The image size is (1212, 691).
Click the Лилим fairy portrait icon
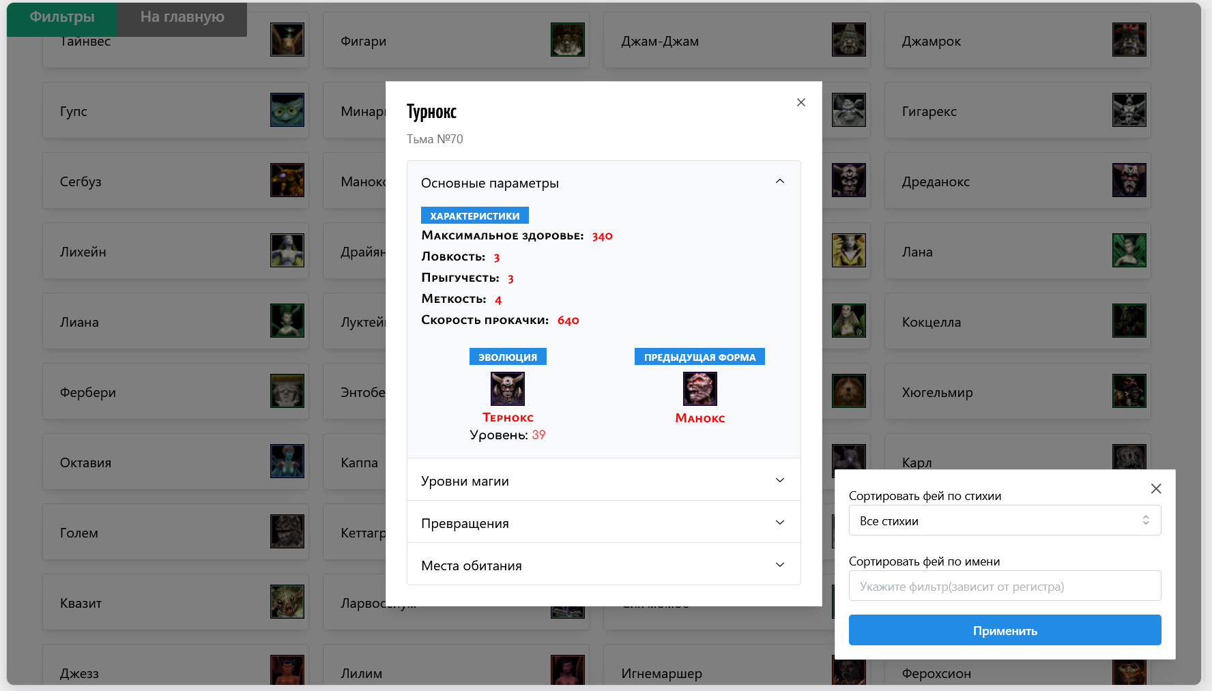(x=568, y=671)
